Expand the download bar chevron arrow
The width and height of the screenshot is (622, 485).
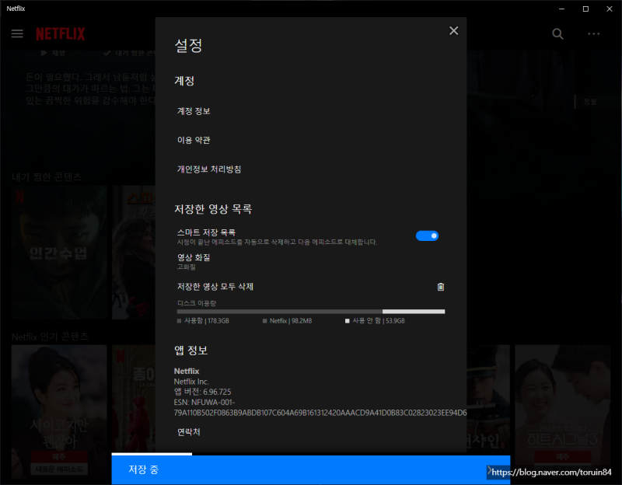[490, 470]
